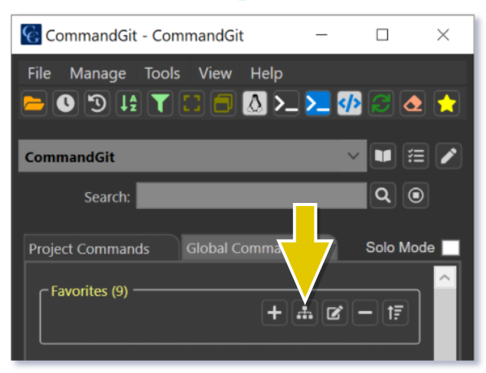Image resolution: width=486 pixels, height=373 pixels.
Task: Click the scrollbar up arrow
Action: (444, 277)
